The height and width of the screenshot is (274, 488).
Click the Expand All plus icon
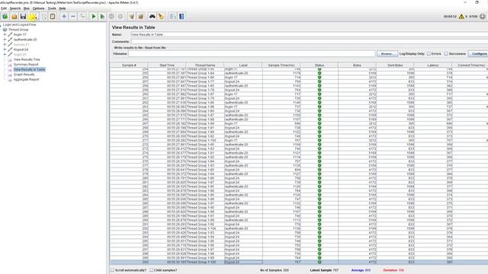64,16
